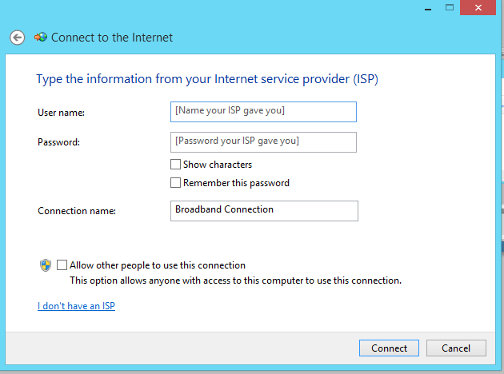The height and width of the screenshot is (374, 504).
Task: Tick Remember this password
Action: click(x=176, y=183)
